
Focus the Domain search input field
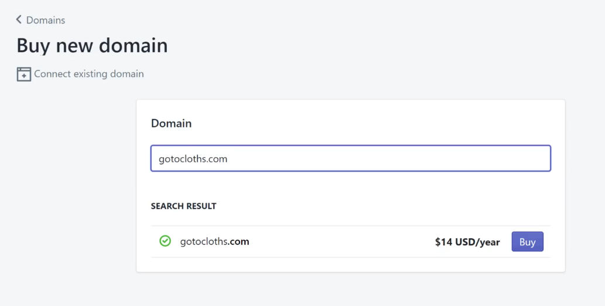pos(350,158)
